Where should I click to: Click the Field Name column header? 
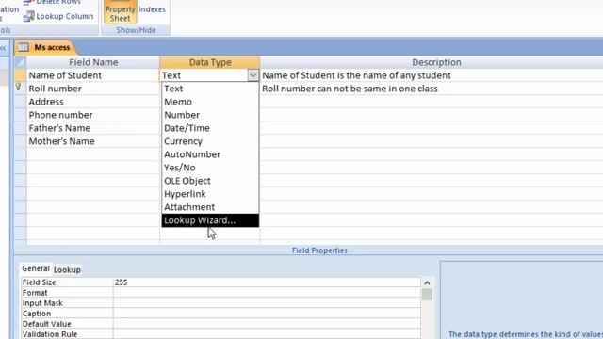(93, 62)
